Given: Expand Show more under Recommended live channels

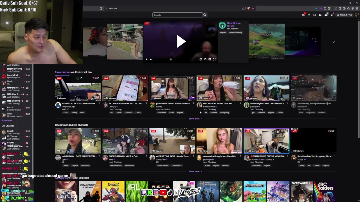Looking at the screenshot, I should 195,171.
